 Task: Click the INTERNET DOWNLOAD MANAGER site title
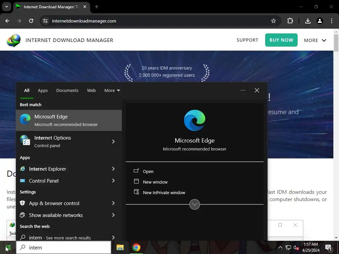coord(69,40)
